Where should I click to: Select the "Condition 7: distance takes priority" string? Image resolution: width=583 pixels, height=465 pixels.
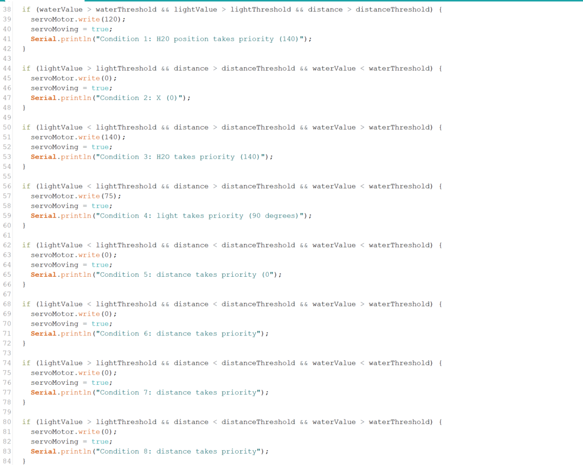[x=178, y=393]
